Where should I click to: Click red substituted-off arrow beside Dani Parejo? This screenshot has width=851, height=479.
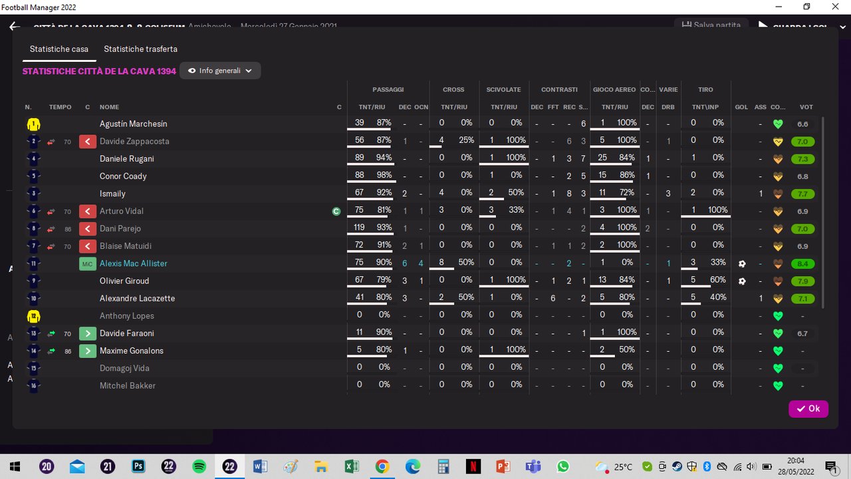[x=87, y=229]
